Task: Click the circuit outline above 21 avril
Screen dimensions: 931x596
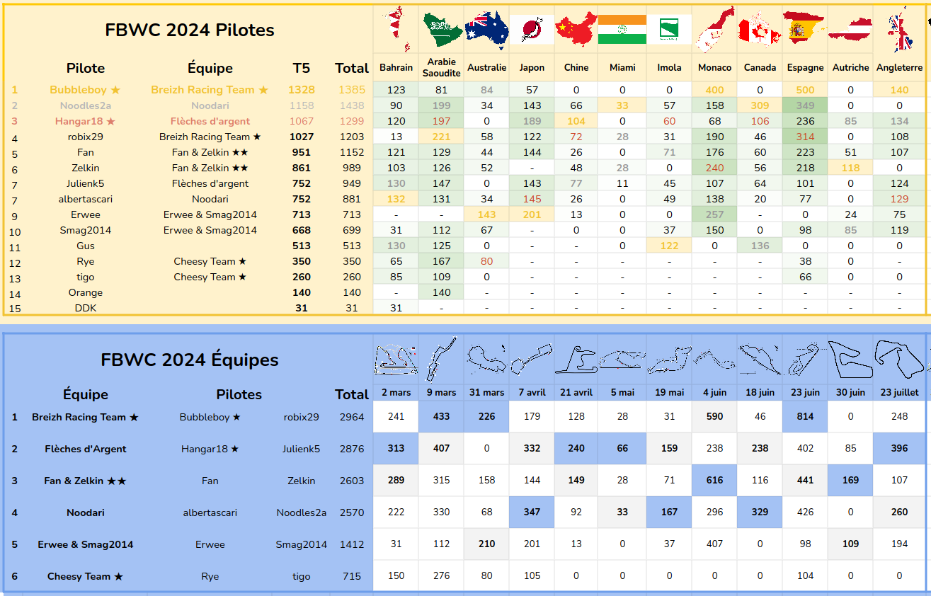Action: click(576, 360)
